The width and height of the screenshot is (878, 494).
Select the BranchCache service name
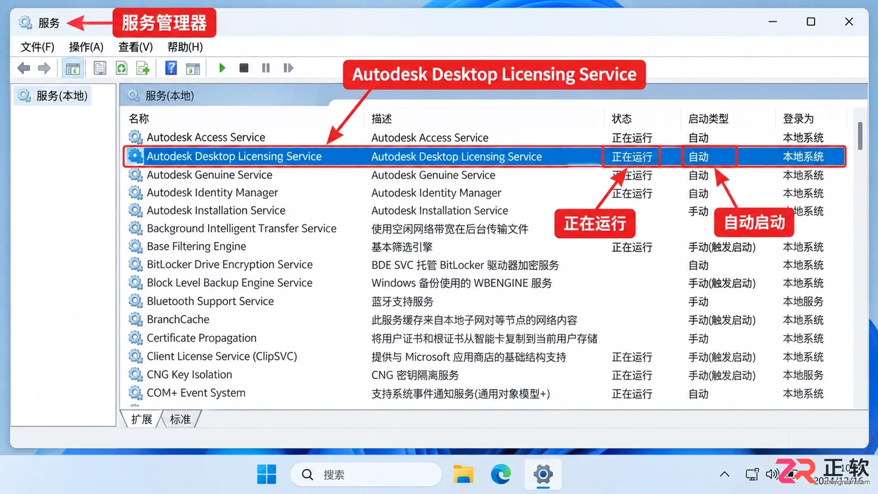[x=178, y=320]
